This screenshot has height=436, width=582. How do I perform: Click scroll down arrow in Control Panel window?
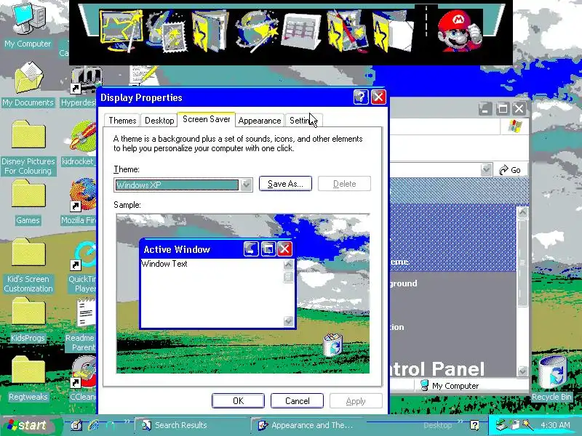(x=522, y=371)
